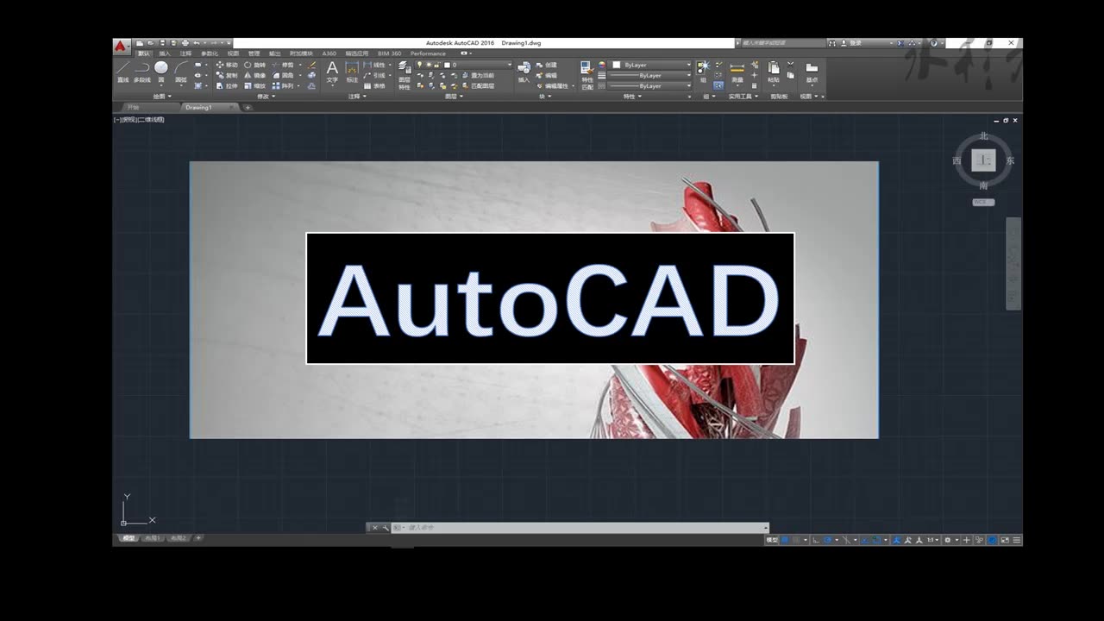Click the Make Current (置为当前) layer button

click(480, 75)
